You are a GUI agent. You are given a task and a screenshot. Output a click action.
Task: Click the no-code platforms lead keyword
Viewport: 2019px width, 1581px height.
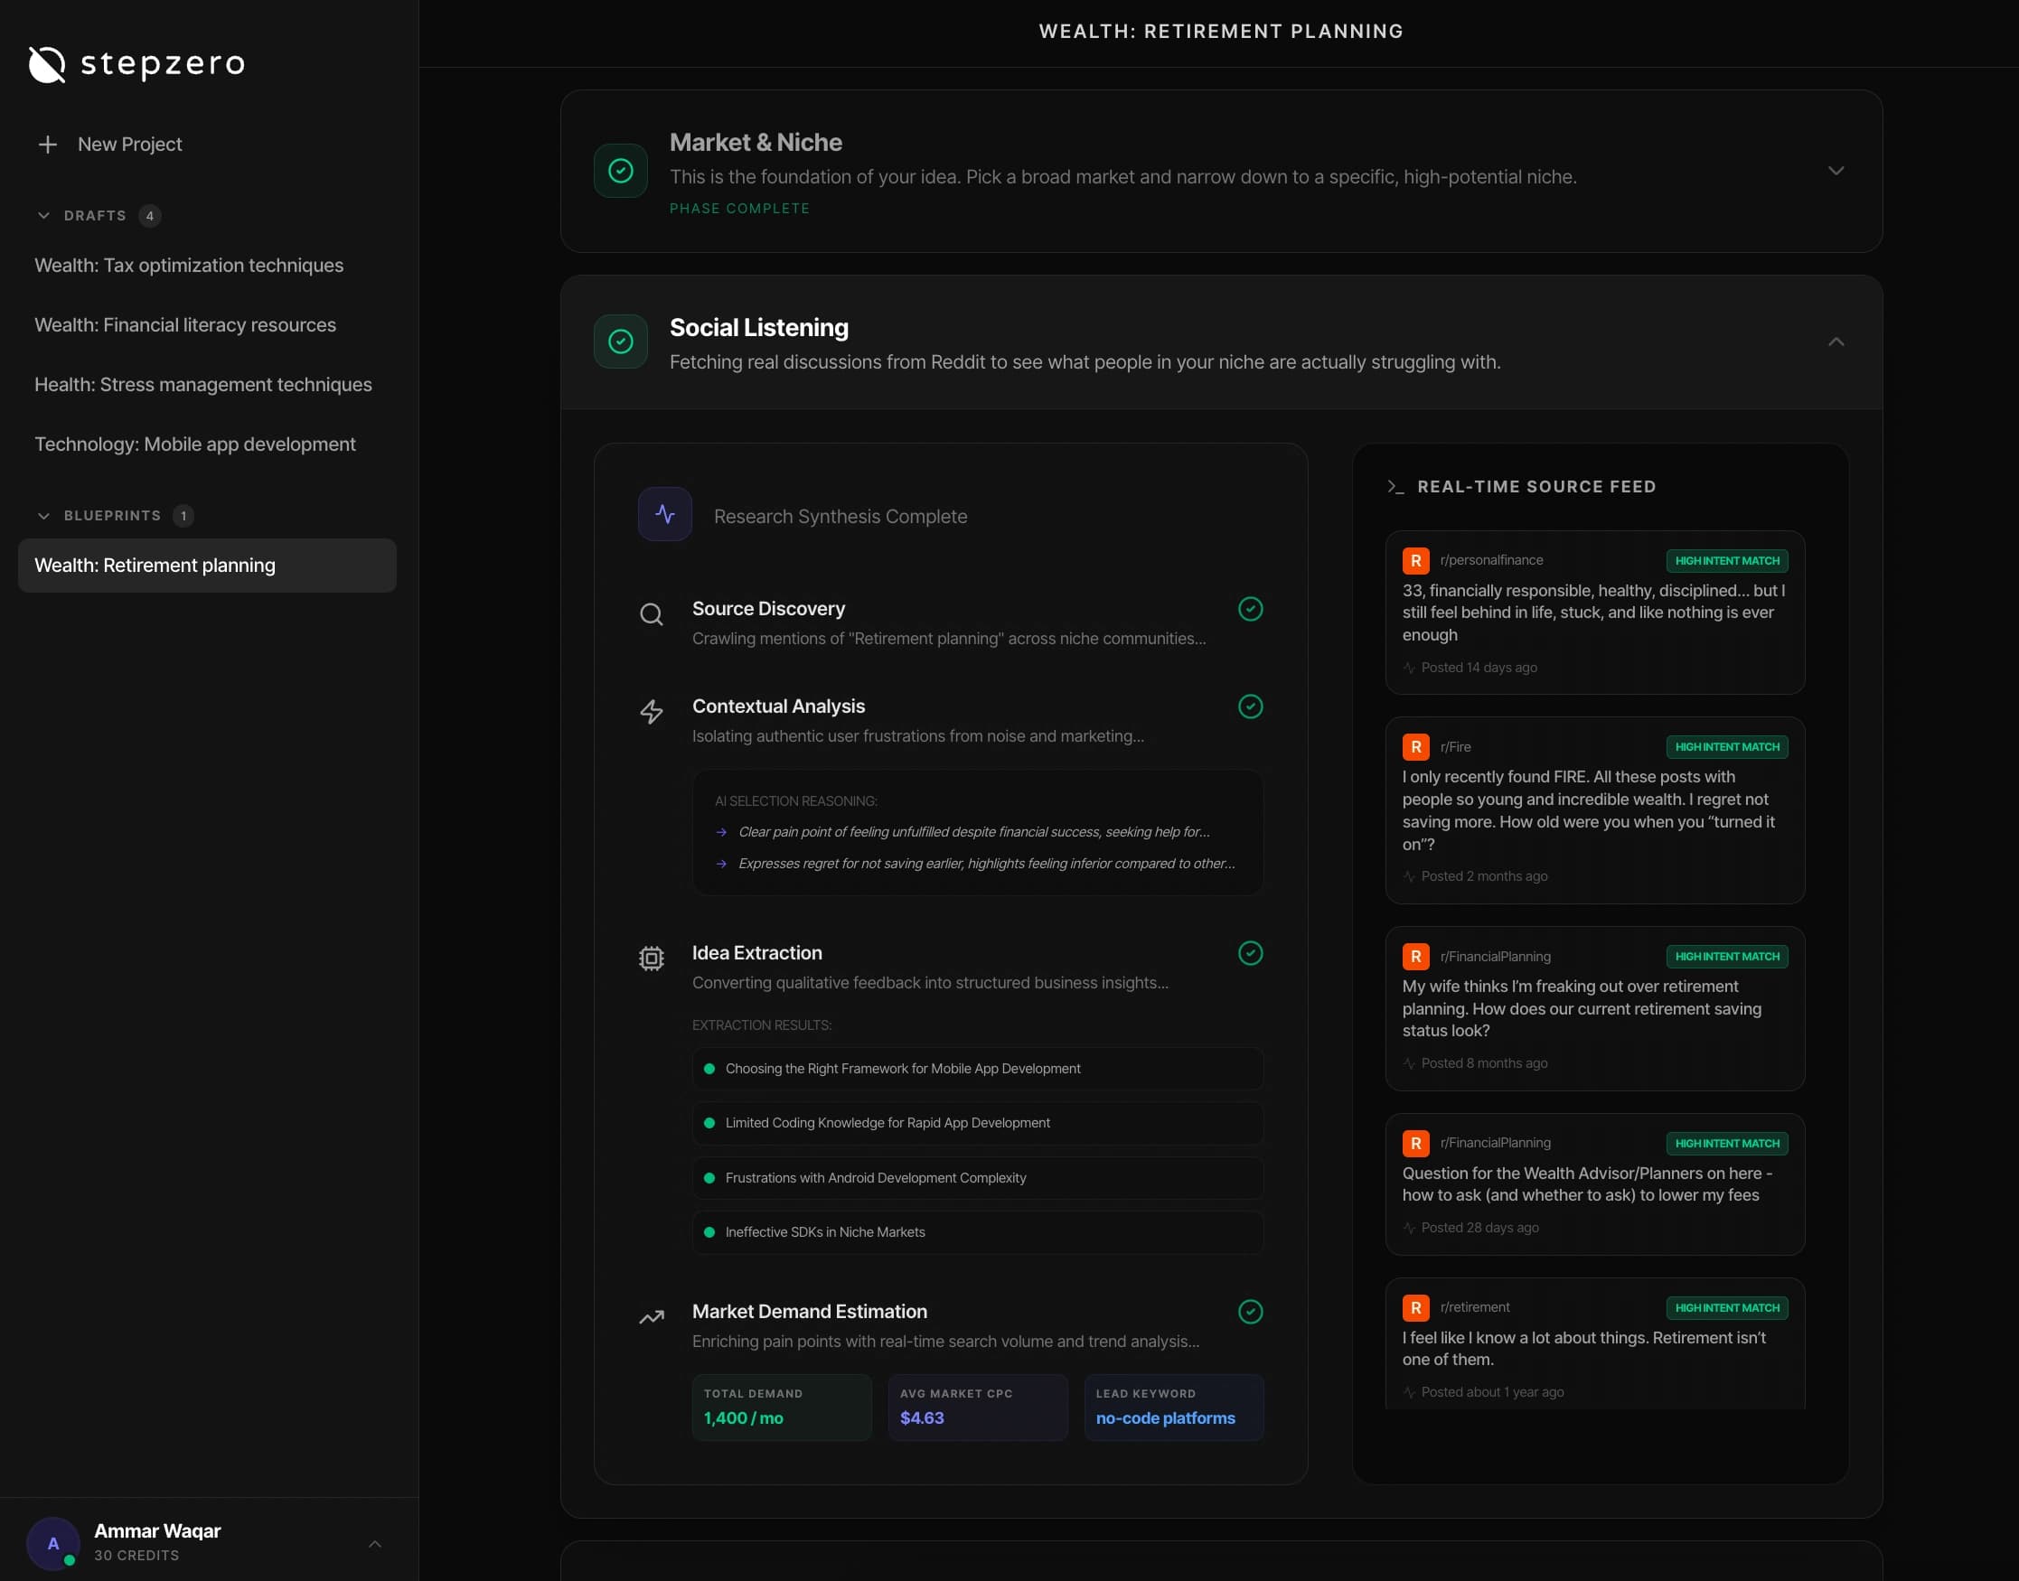click(x=1165, y=1417)
